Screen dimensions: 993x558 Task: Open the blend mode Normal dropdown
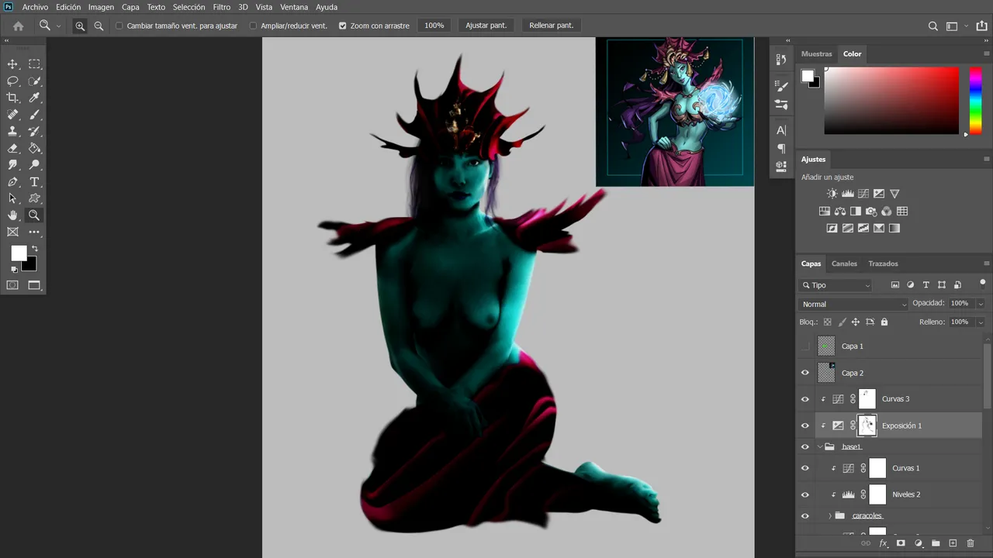click(x=853, y=304)
